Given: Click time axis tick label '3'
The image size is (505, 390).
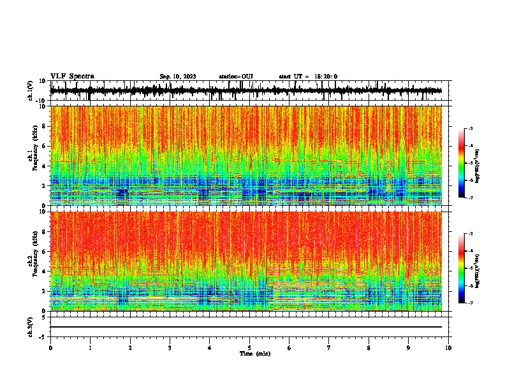Looking at the screenshot, I should point(170,348).
